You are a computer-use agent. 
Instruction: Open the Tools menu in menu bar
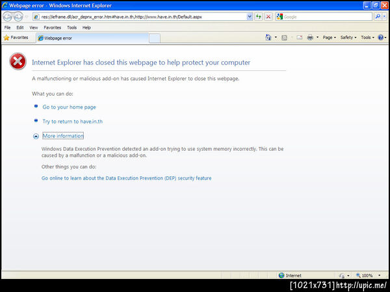72,27
